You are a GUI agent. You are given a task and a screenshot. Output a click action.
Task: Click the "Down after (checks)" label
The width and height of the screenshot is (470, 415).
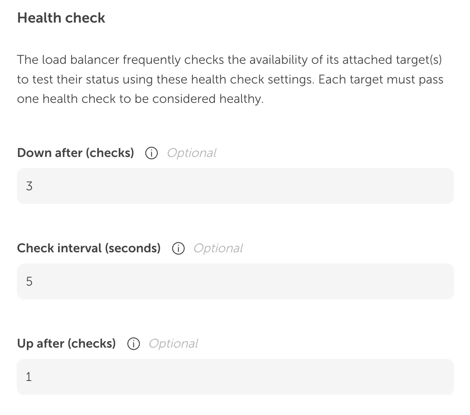coord(76,153)
